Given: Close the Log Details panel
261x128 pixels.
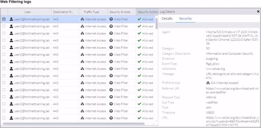Looking at the screenshot, I should (258, 12).
